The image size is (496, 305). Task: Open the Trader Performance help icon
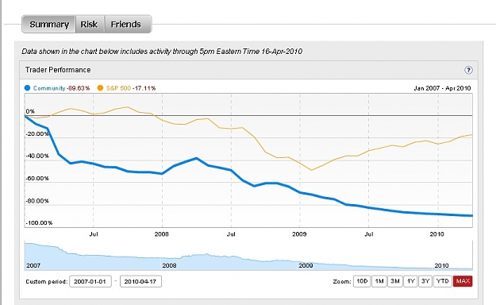coord(468,70)
